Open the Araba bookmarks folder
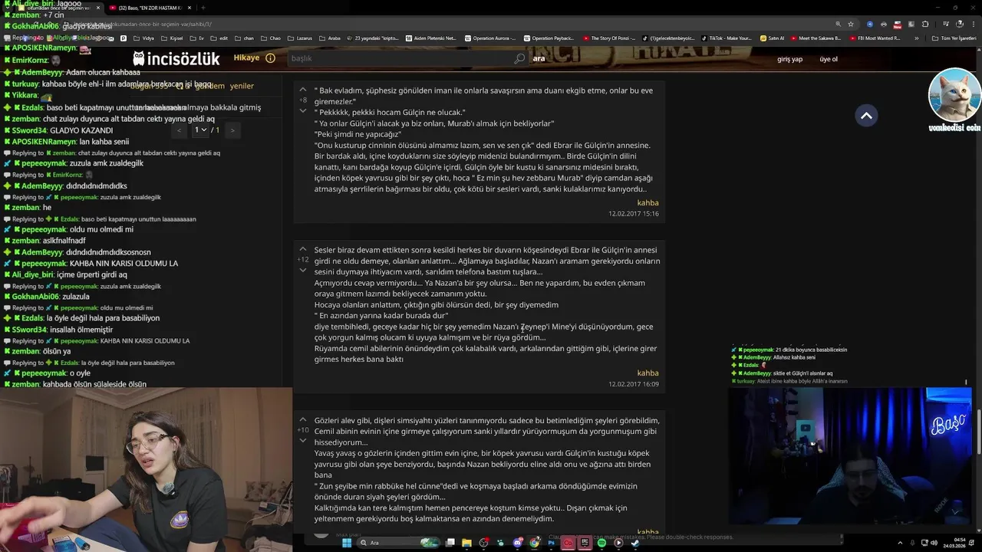The width and height of the screenshot is (982, 552). [330, 38]
